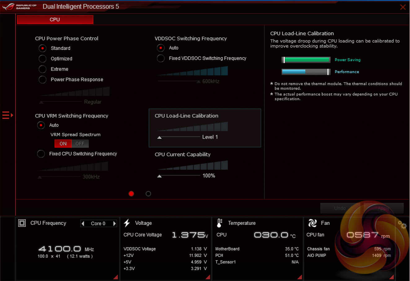
Task: Adjust the CPU VRM 300kHz frequency slider
Action: click(x=40, y=177)
